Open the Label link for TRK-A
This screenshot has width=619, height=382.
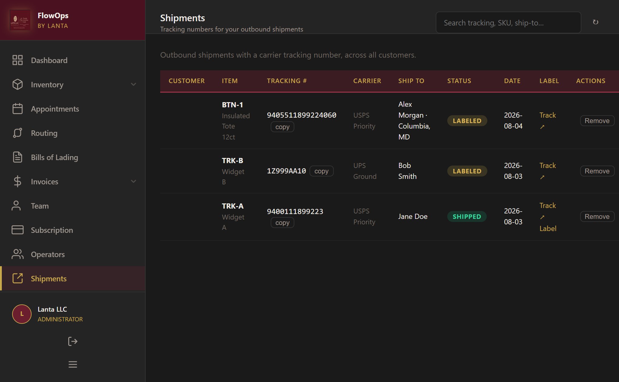pyautogui.click(x=548, y=229)
